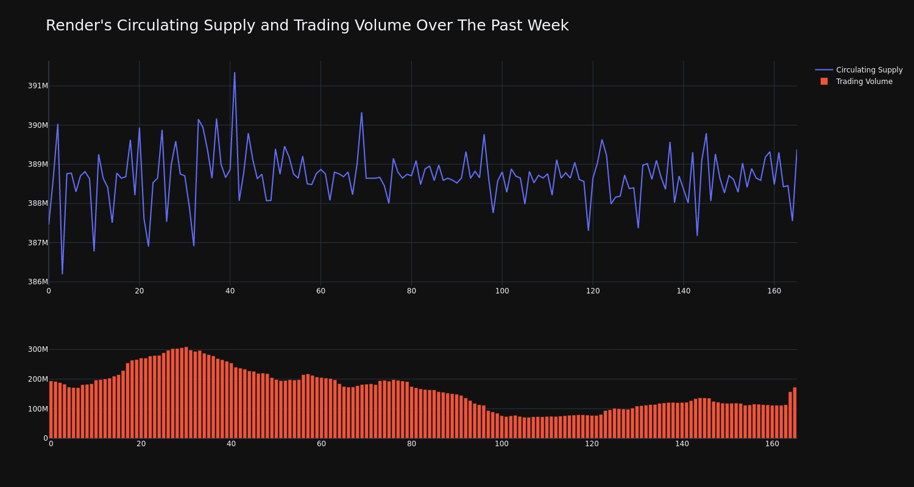The height and width of the screenshot is (487, 914).
Task: Click the red Trading Volume legend swatch
Action: click(824, 82)
